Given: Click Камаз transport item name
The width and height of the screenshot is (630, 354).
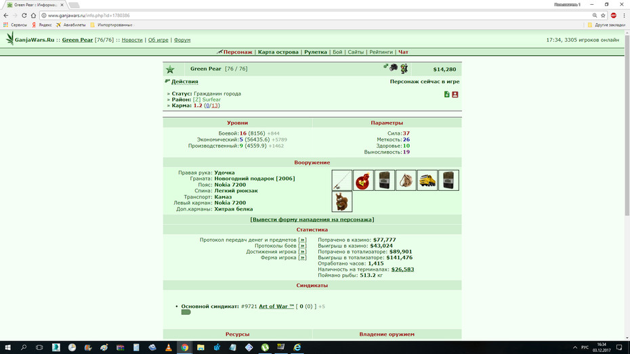Looking at the screenshot, I should point(223,197).
